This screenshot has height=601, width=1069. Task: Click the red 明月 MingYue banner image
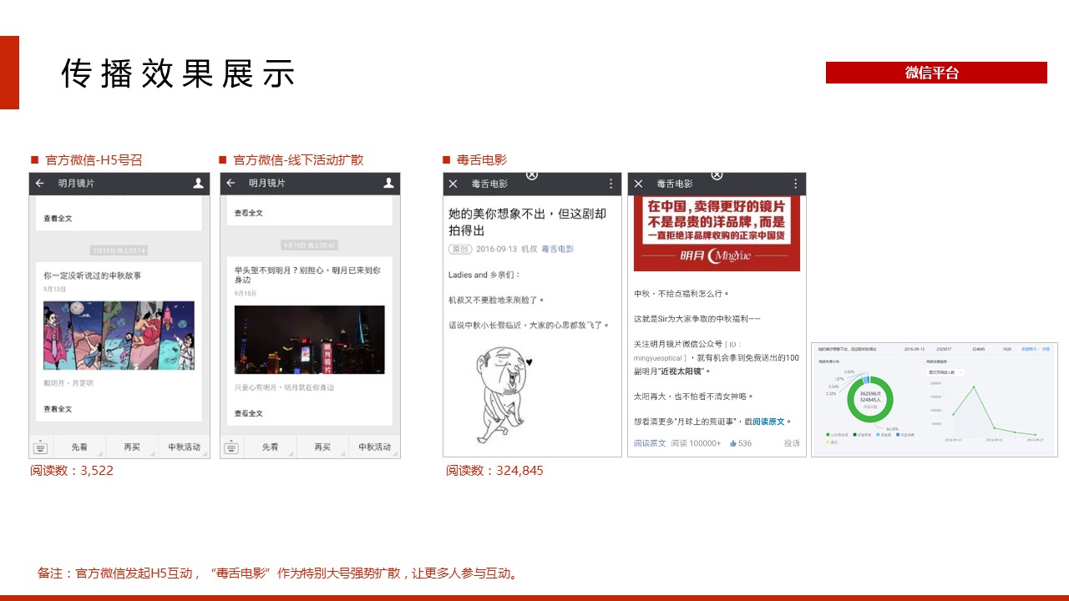pyautogui.click(x=717, y=233)
